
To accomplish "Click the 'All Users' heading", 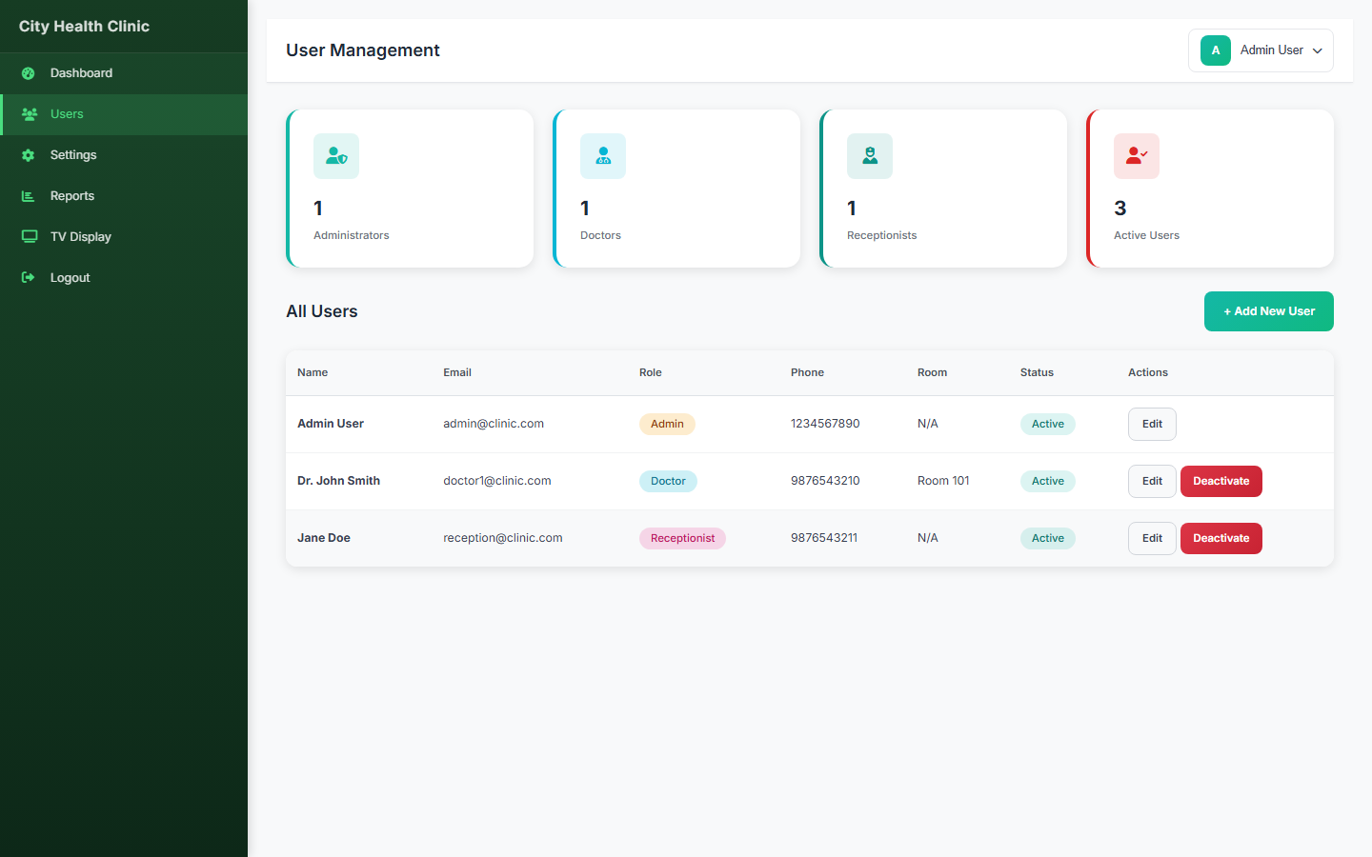I will [x=322, y=311].
